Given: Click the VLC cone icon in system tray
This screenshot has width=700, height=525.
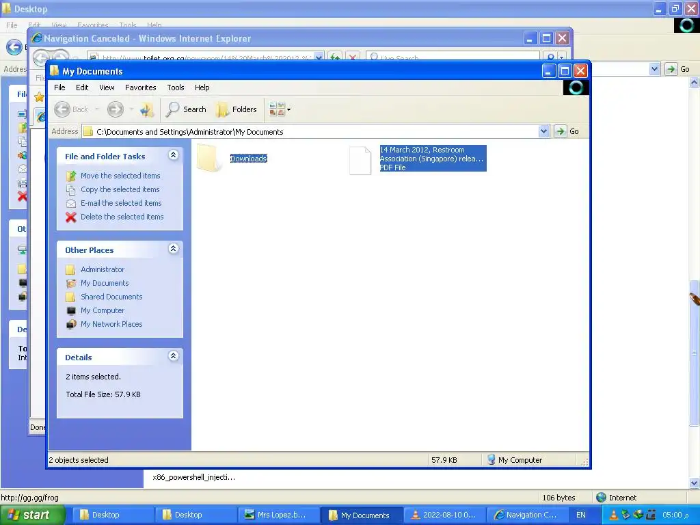Looking at the screenshot, I should 614,515.
